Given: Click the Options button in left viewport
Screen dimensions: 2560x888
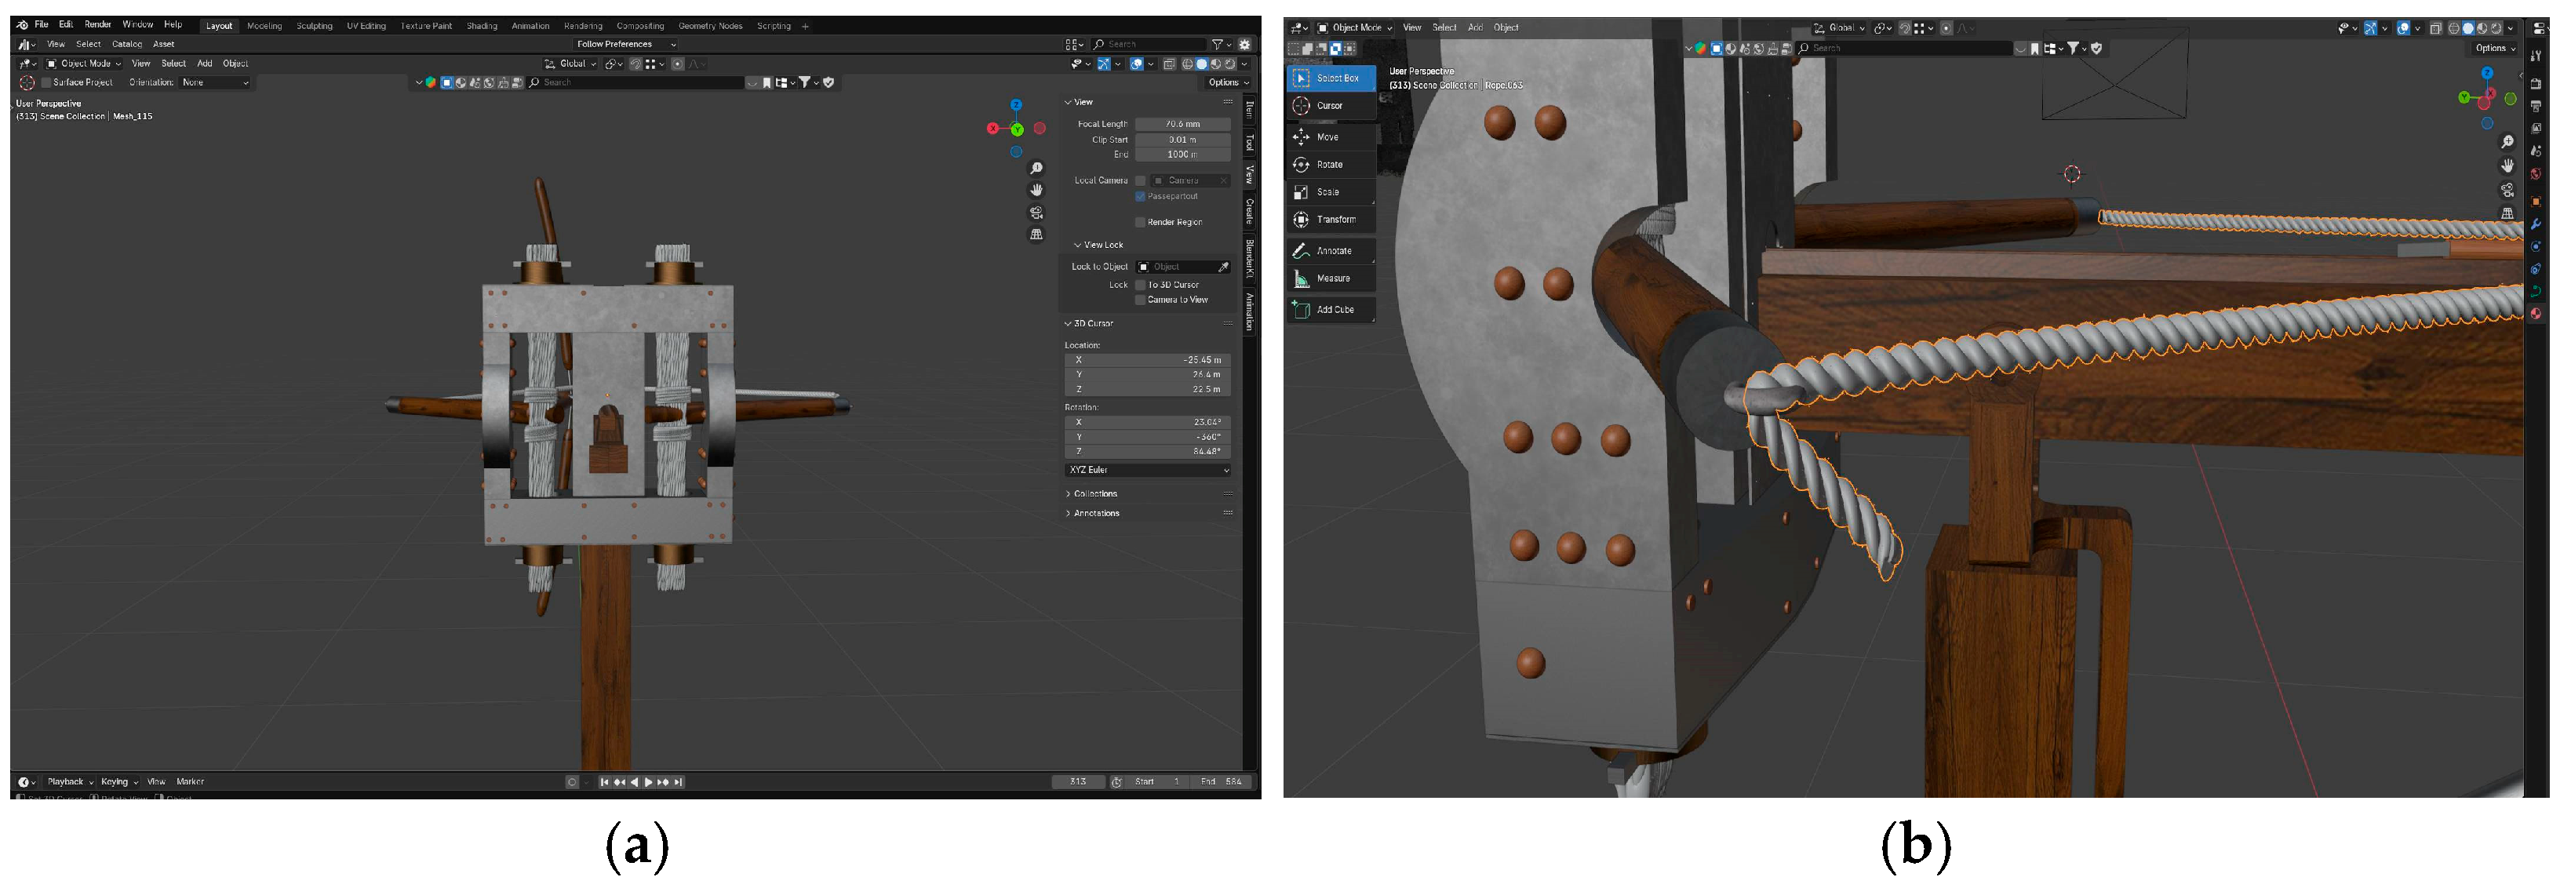Looking at the screenshot, I should click(1227, 82).
